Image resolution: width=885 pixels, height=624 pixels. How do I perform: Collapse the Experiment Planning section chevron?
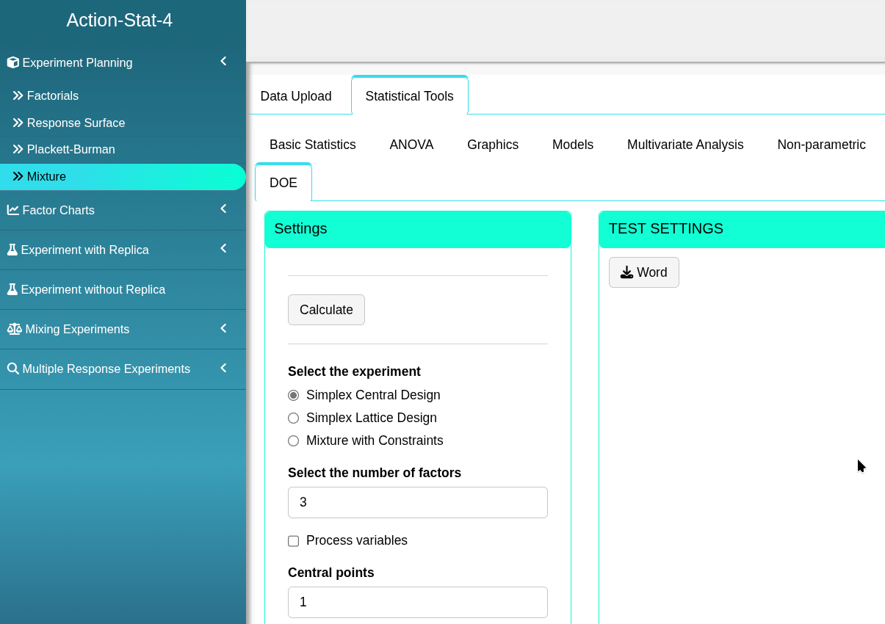point(223,62)
